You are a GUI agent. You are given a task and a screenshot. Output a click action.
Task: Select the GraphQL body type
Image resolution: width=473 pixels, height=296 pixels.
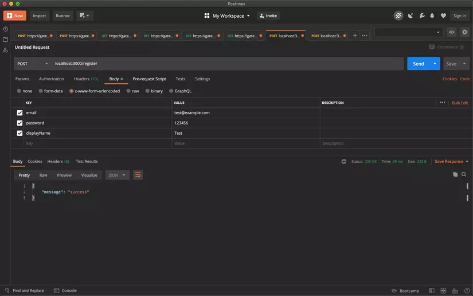click(x=180, y=91)
